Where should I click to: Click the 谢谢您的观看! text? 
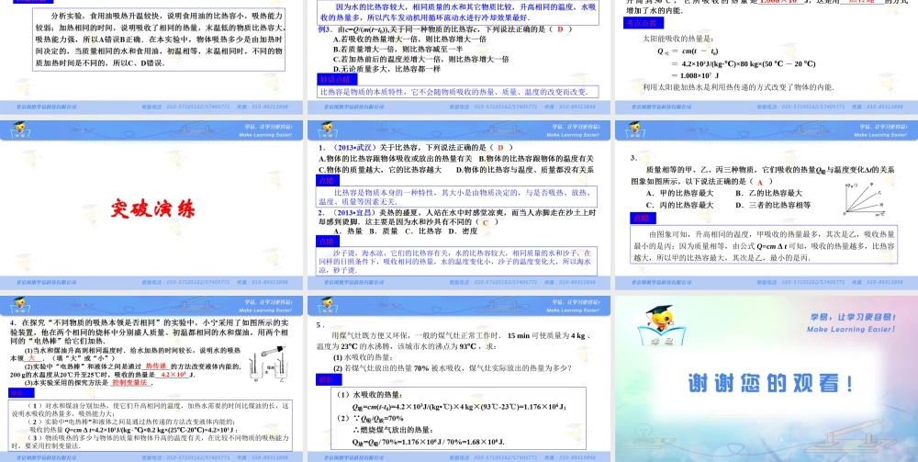pos(770,384)
